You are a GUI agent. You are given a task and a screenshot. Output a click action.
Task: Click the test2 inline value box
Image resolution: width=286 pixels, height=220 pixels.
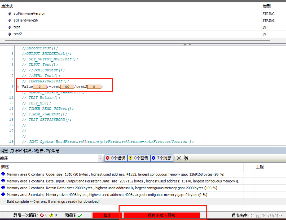94,87
